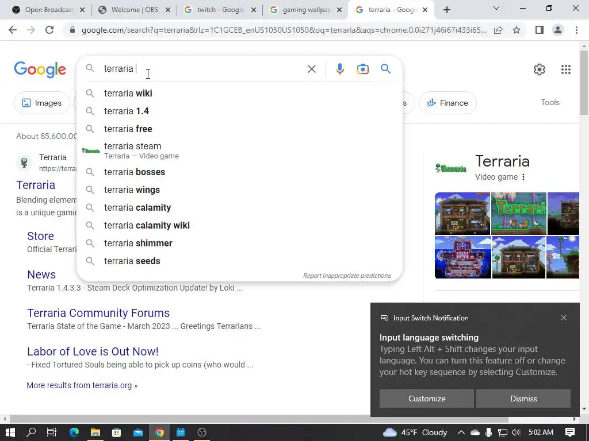Screen dimensions: 589x441
Task: Show hidden system tray icons
Action: [x=461, y=432]
